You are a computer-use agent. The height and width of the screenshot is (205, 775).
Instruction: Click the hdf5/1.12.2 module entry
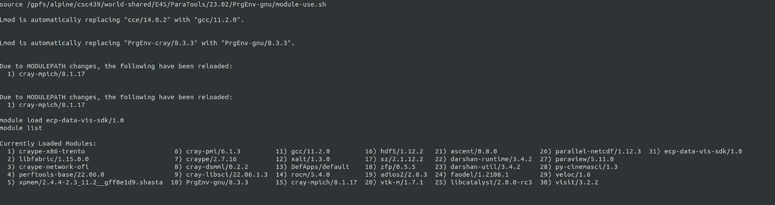402,151
